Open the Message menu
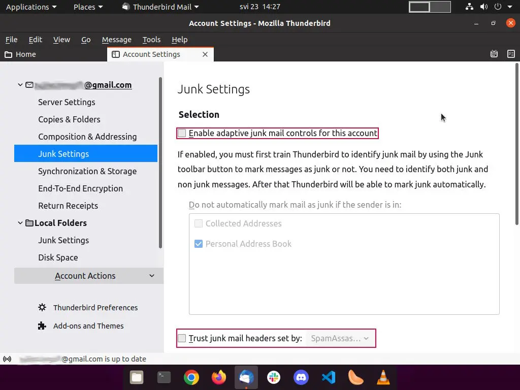This screenshot has height=390, width=520. (x=116, y=40)
